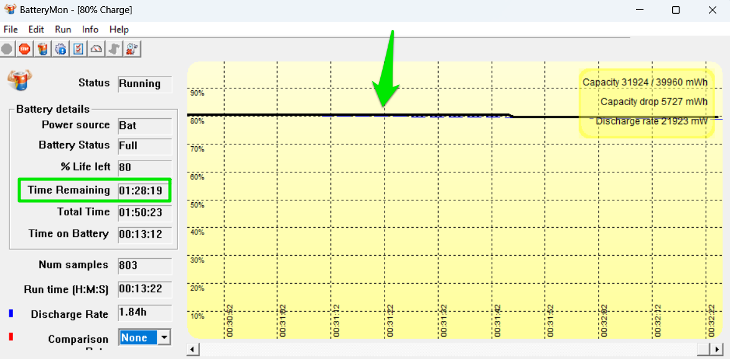
Task: Click the 50% label on the chart axis
Action: point(197,205)
